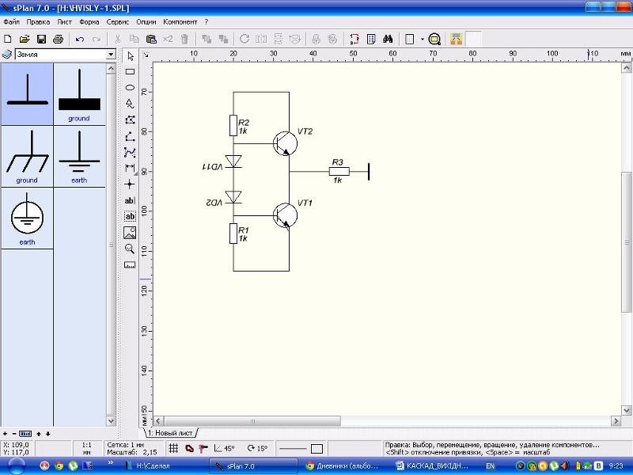Open the Компонент menu
The height and width of the screenshot is (475, 633).
(180, 22)
